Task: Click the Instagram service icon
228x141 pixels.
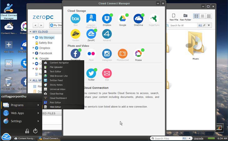Action: tap(107, 54)
